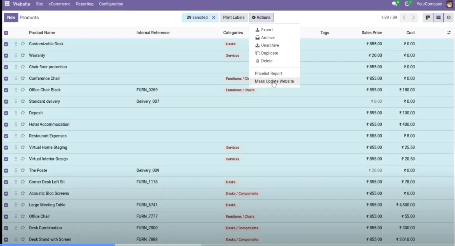455x246 pixels.
Task: Click the drag handle on Warranty row
Action: pos(16,55)
